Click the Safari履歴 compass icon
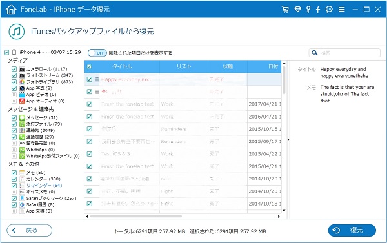Viewport: 387px width, 243px height. (22, 205)
